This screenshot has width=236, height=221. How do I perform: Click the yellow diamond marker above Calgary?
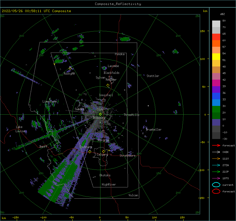(x=104, y=151)
